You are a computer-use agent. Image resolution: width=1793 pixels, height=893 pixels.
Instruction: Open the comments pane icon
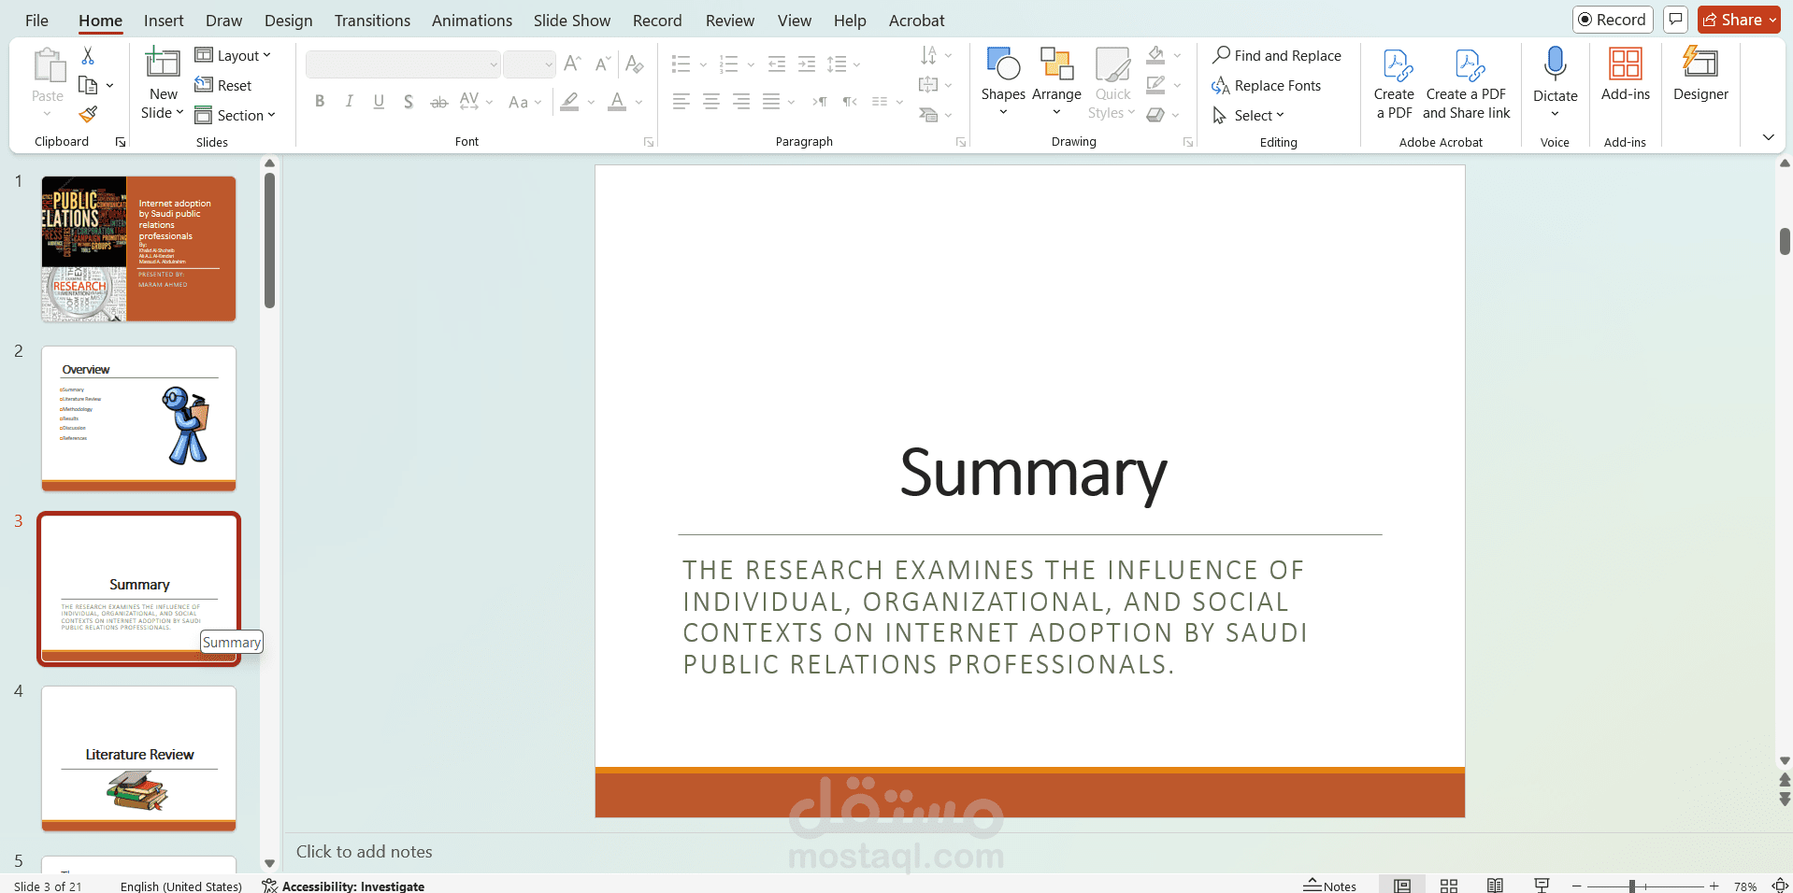pos(1676,20)
